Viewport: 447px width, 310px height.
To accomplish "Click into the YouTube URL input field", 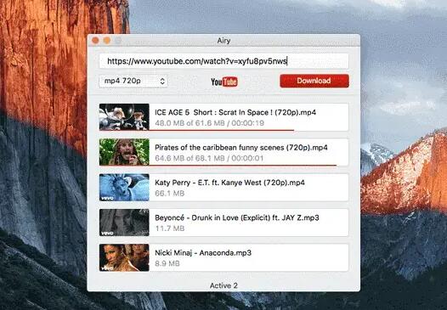I will [223, 61].
